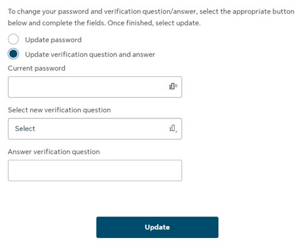
Task: Click the 'Select' placeholder text in dropdown
Action: tap(25, 128)
